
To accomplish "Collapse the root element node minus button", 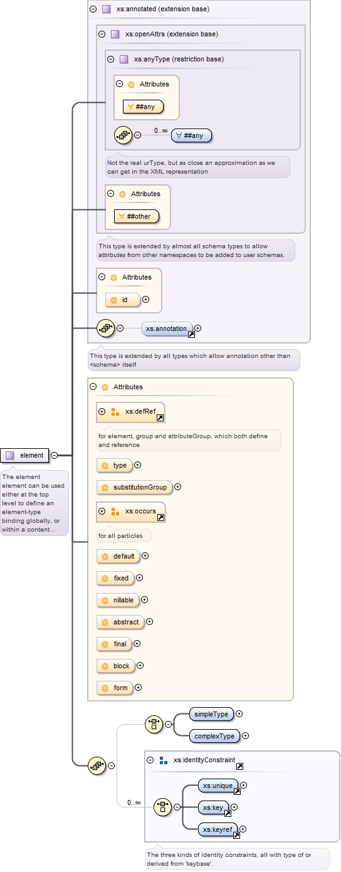I will [54, 455].
